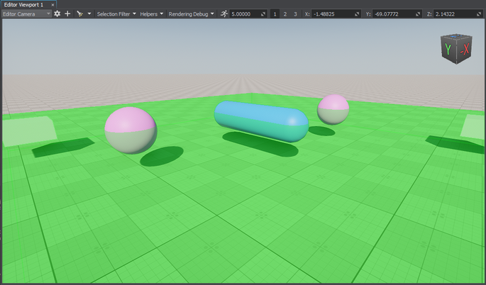Screen dimensions: 486x285
Task: Close the Editor Viewport 1 tab
Action: point(53,4)
